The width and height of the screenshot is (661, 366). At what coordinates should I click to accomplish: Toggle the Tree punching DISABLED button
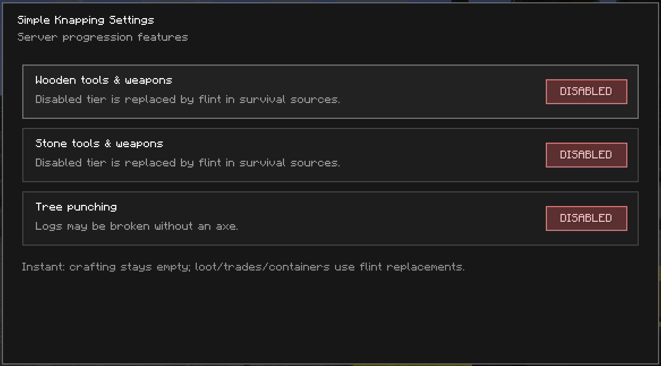[x=586, y=218]
